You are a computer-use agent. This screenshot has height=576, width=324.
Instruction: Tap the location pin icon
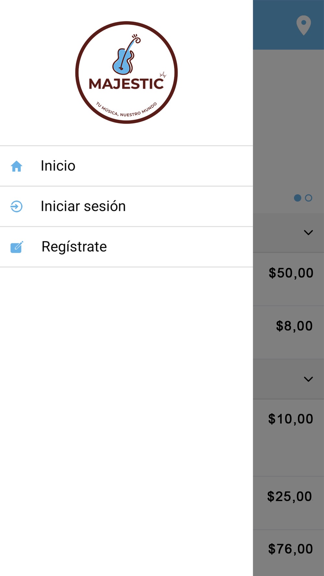point(304,25)
